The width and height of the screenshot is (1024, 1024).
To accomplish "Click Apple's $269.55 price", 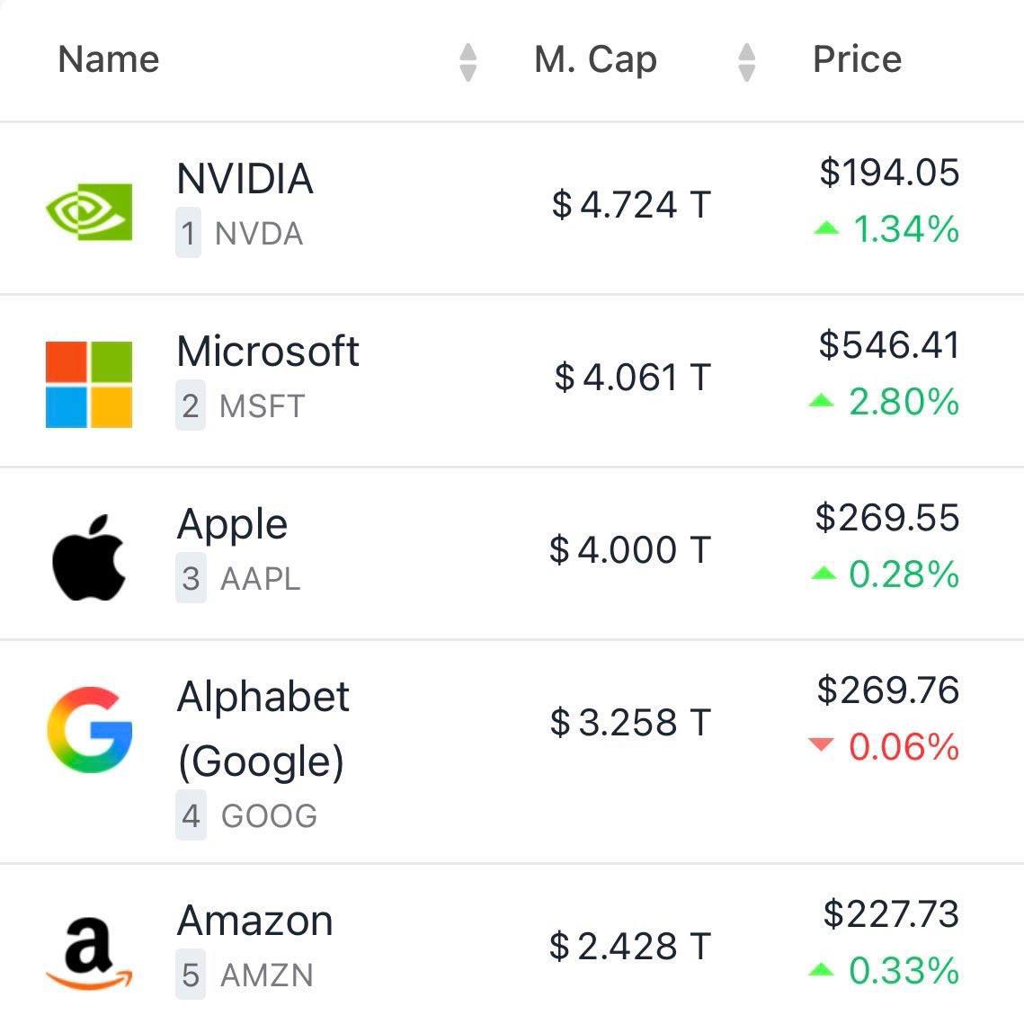I will (x=889, y=517).
